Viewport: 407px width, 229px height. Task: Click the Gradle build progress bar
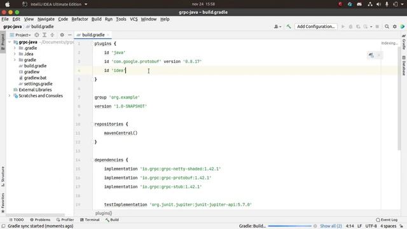[290, 226]
